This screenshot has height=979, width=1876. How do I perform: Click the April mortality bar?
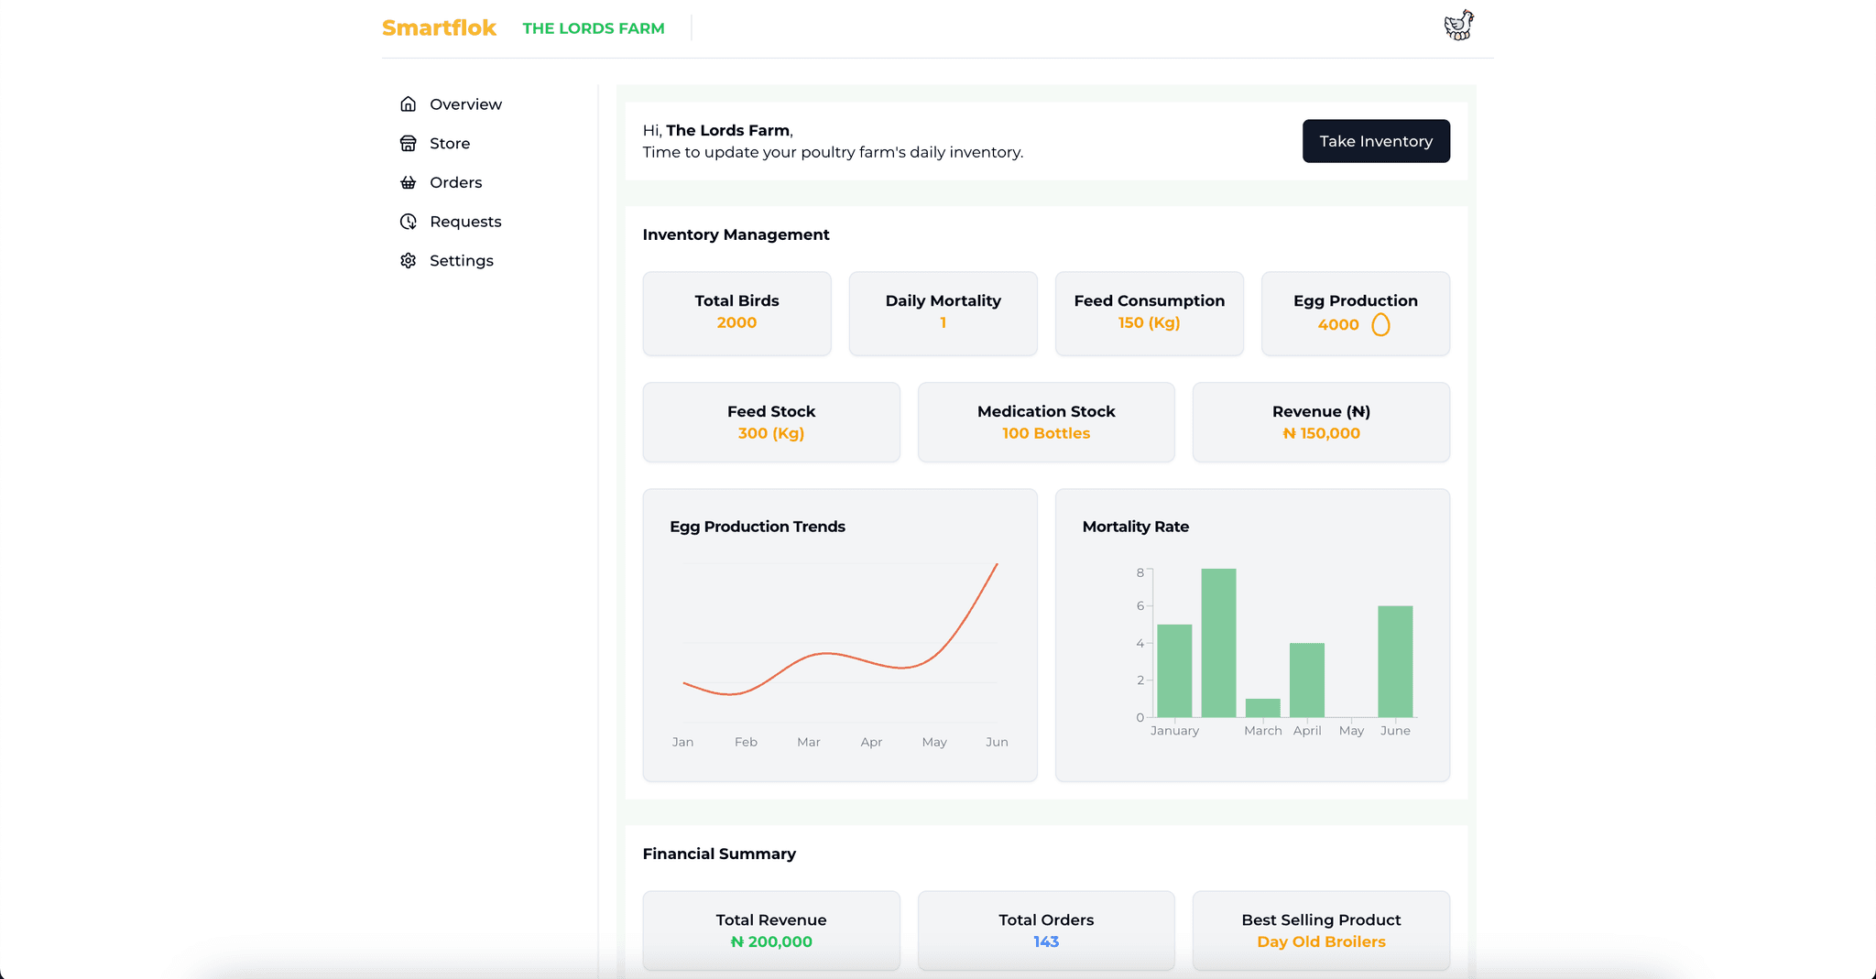coord(1307,680)
